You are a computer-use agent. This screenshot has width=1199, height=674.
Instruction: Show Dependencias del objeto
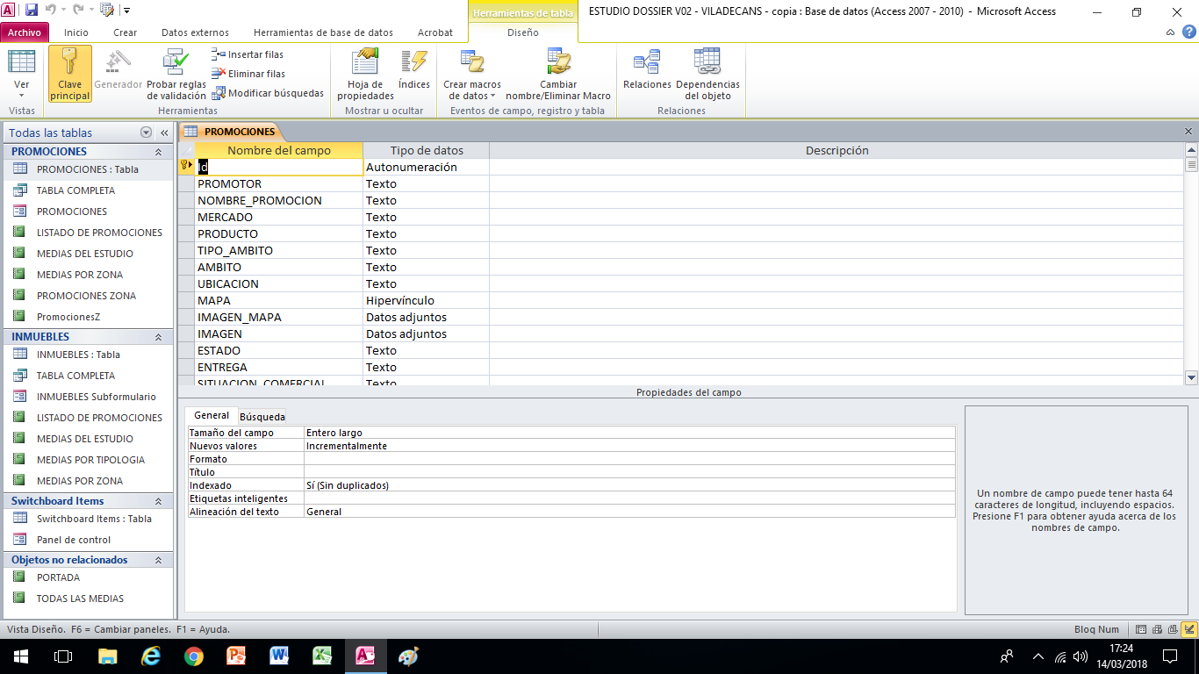[707, 75]
